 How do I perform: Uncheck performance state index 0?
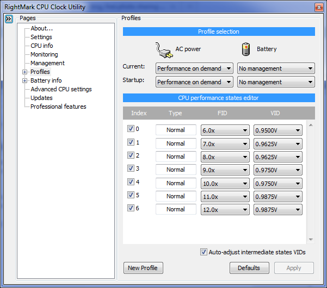click(x=131, y=129)
